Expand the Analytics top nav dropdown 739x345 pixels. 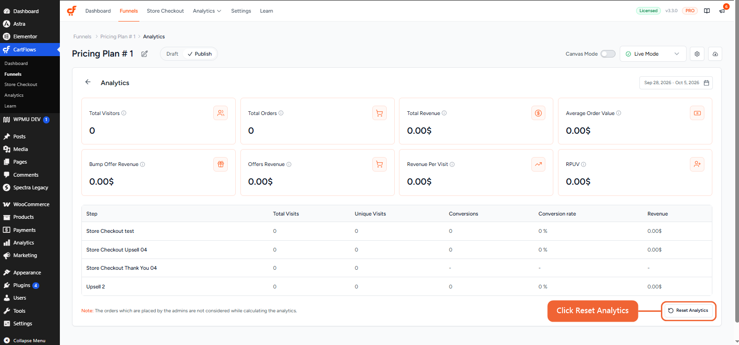point(207,11)
